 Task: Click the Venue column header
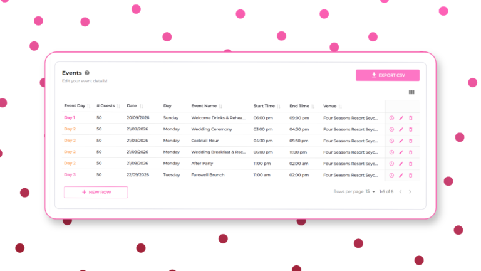point(330,105)
